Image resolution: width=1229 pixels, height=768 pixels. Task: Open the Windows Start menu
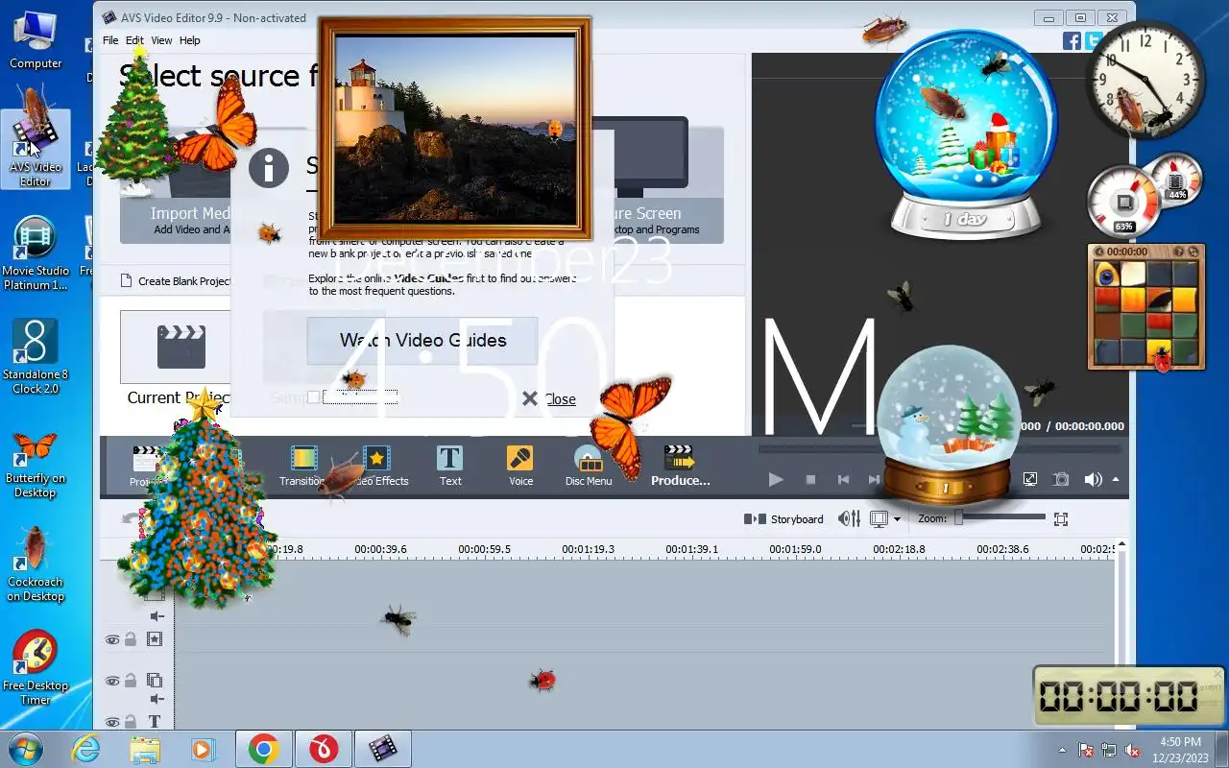[26, 749]
